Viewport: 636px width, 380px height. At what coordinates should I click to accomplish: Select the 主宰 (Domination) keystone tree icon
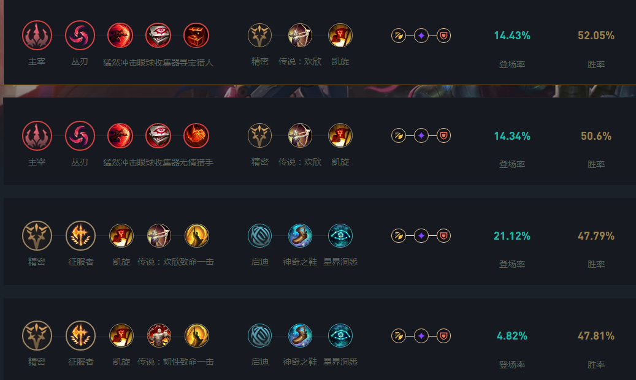(36, 35)
